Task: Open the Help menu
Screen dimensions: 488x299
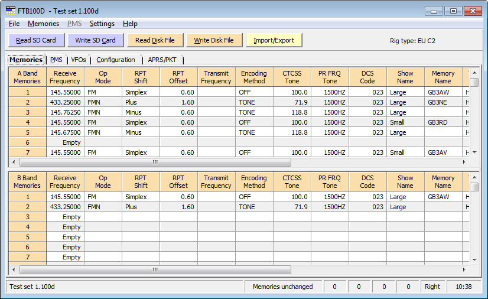Action: point(130,24)
